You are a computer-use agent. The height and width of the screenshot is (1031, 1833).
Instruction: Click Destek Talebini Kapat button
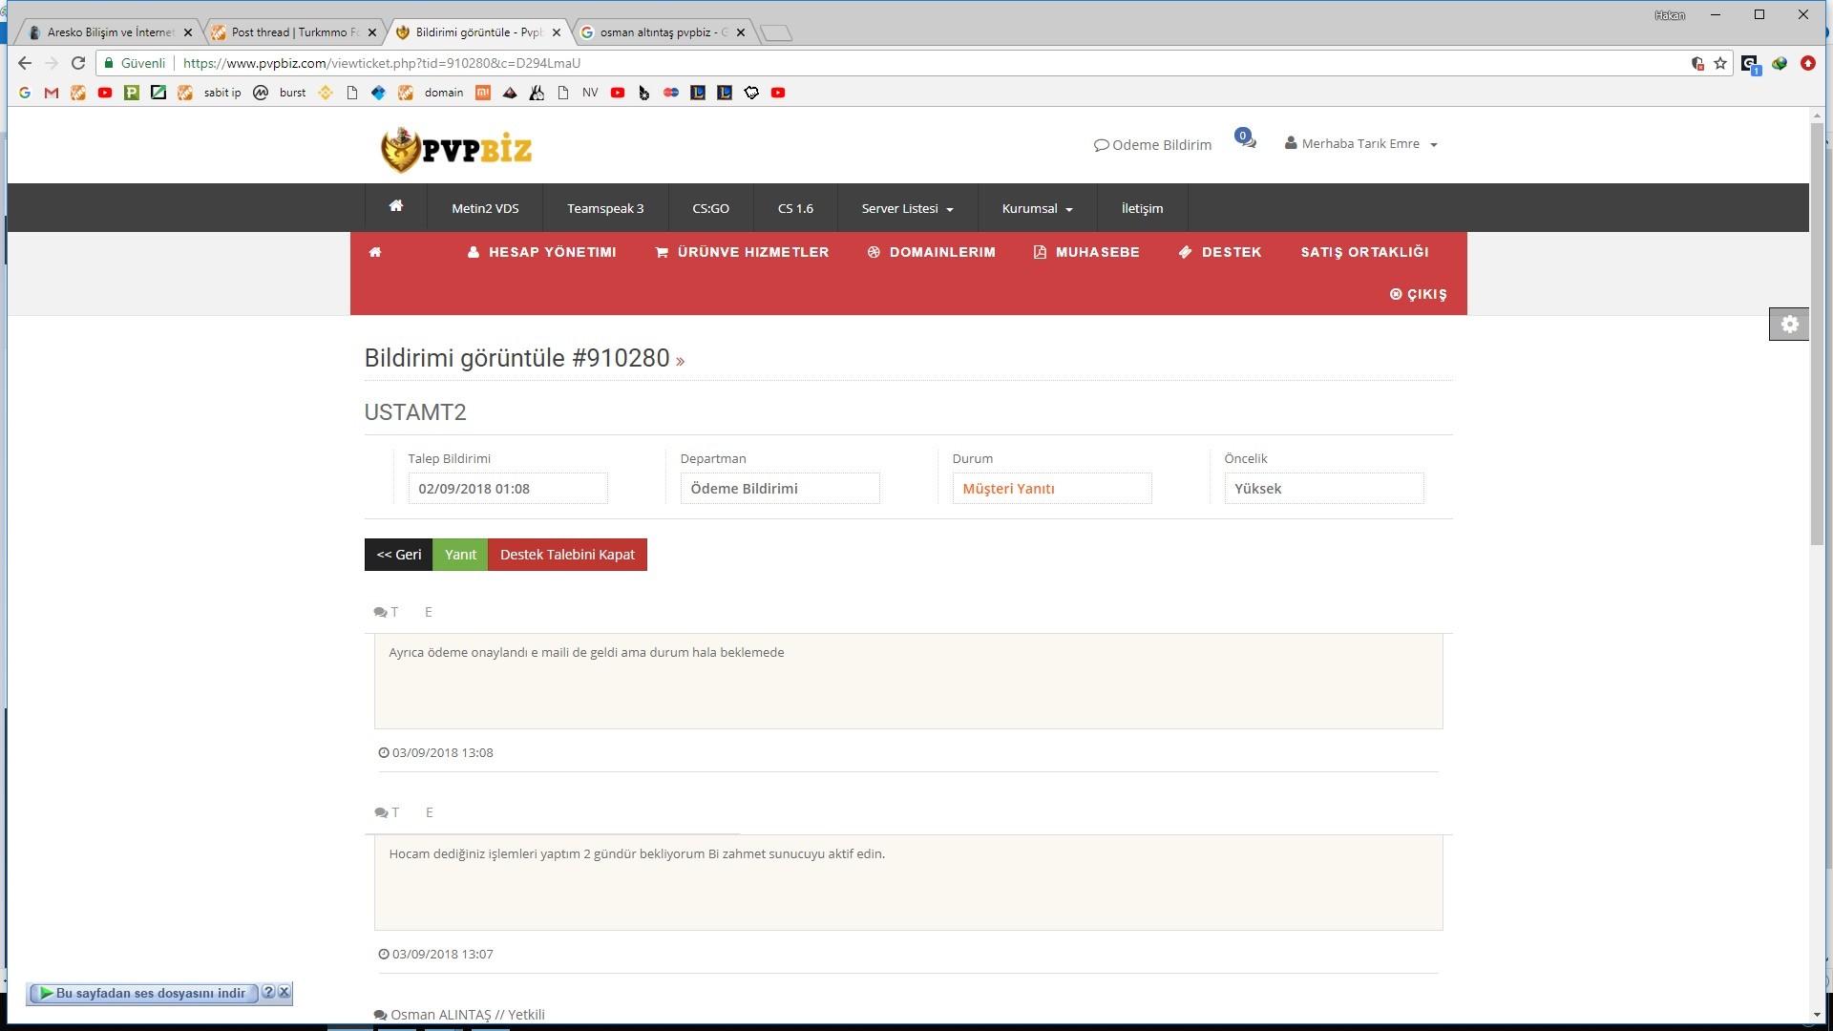tap(567, 555)
